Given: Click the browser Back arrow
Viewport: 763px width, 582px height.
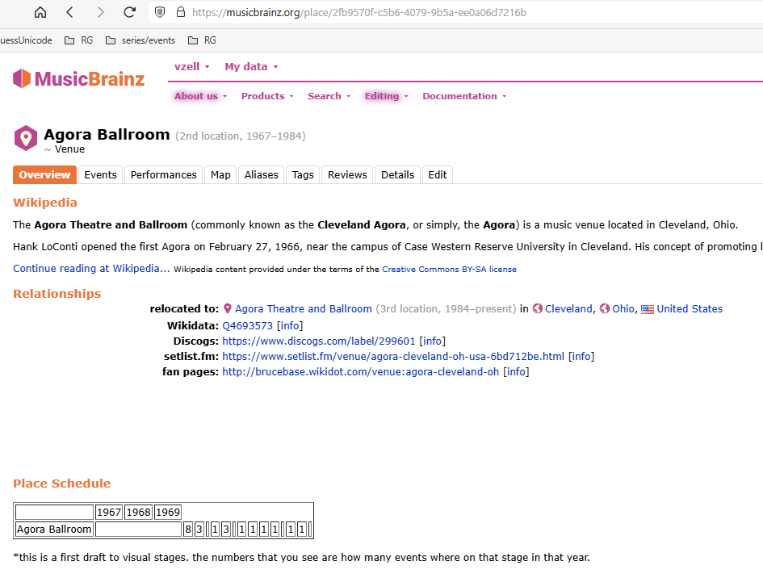Looking at the screenshot, I should point(70,12).
